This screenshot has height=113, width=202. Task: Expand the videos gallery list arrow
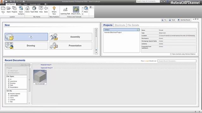pyautogui.click(x=82, y=14)
